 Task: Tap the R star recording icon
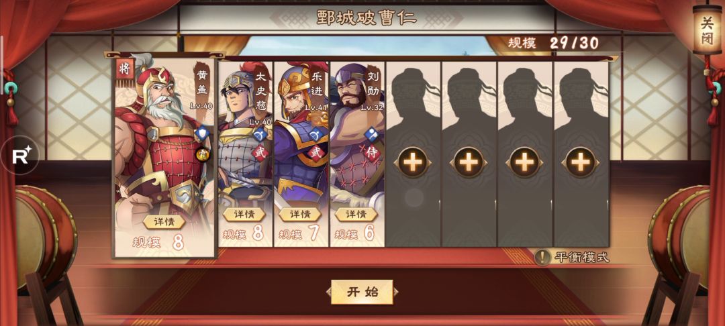click(x=20, y=155)
